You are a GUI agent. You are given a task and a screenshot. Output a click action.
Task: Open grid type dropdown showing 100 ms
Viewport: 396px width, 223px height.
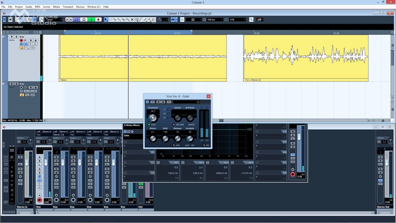pyautogui.click(x=215, y=20)
